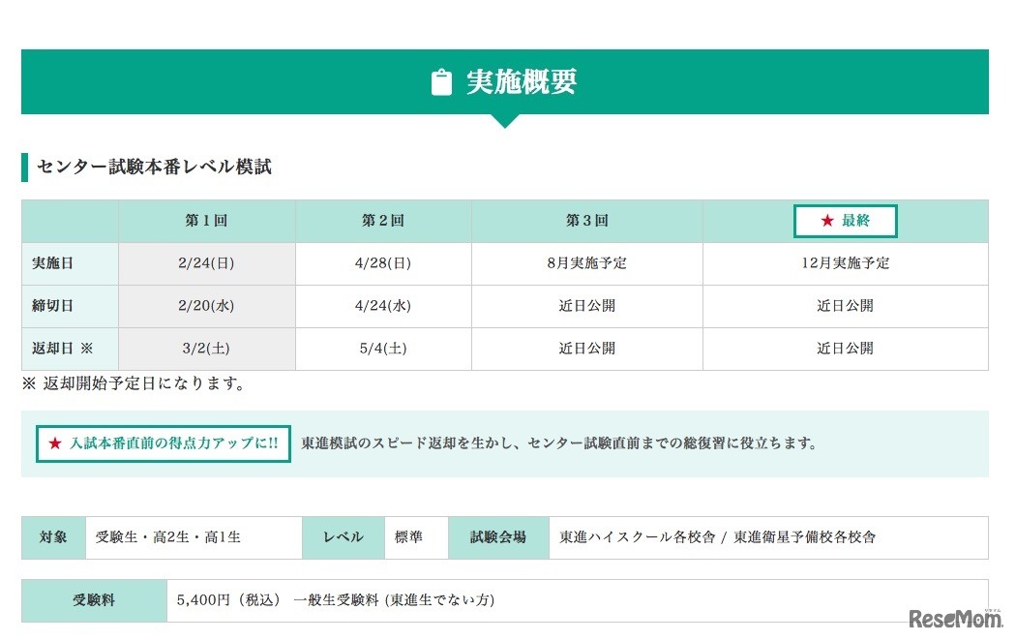Screen dimensions: 1016x641
Task: Expand the 返却日 ※ row label
Action: tap(58, 349)
